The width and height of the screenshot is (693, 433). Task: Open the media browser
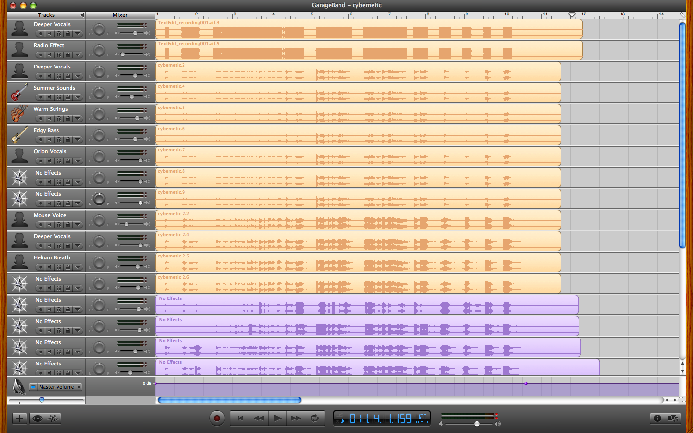click(x=673, y=419)
